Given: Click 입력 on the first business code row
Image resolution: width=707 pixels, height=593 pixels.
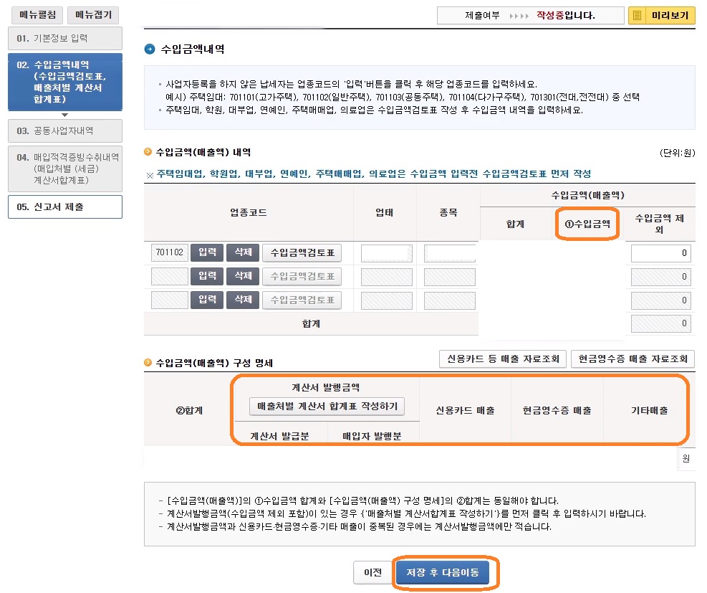Looking at the screenshot, I should [x=208, y=252].
